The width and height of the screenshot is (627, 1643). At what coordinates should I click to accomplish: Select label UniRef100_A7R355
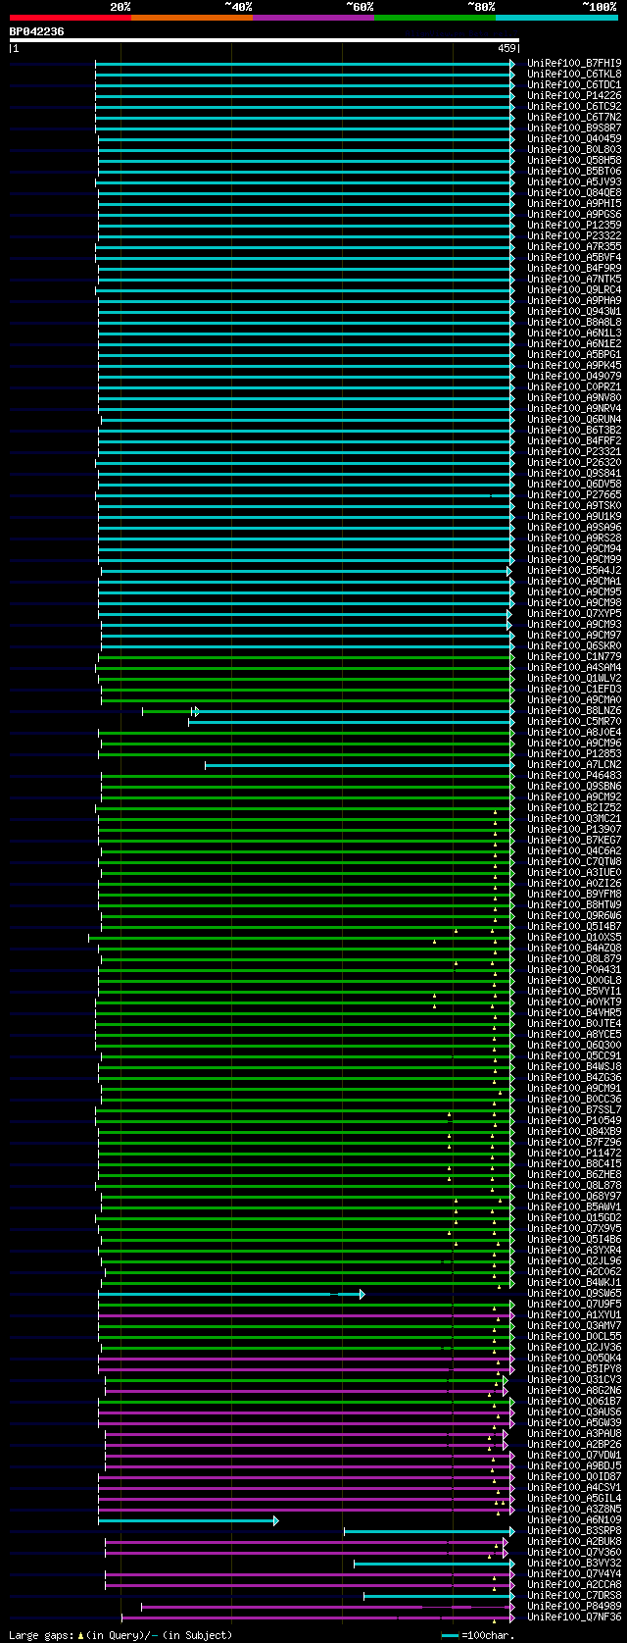(x=574, y=246)
